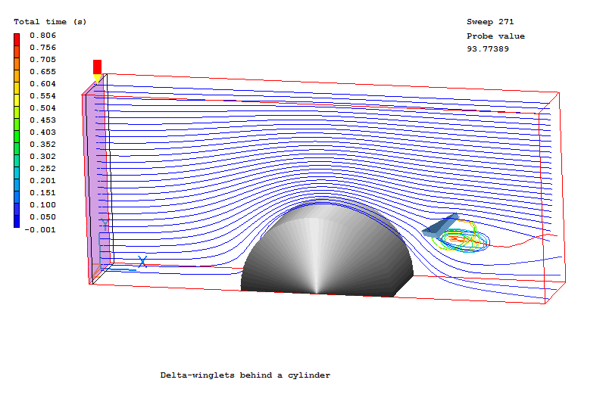Click the -0.001 legend minimum value
Viewport: 606px width, 417px height.
coord(42,229)
